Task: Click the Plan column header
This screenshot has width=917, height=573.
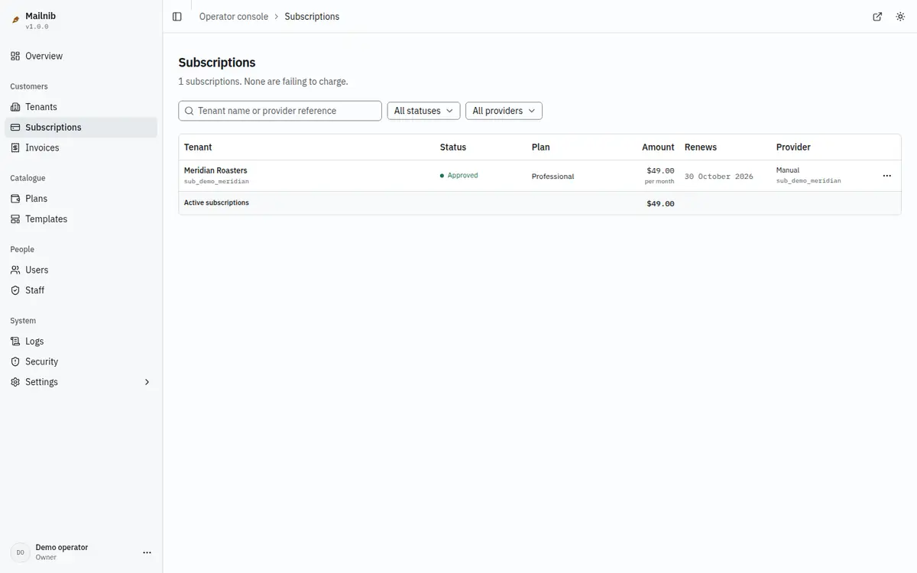Action: click(541, 147)
